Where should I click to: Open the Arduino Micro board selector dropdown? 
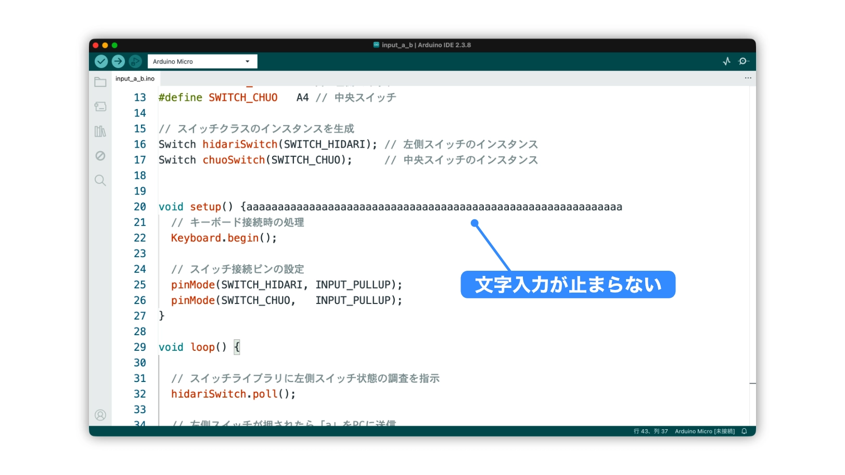coord(202,61)
